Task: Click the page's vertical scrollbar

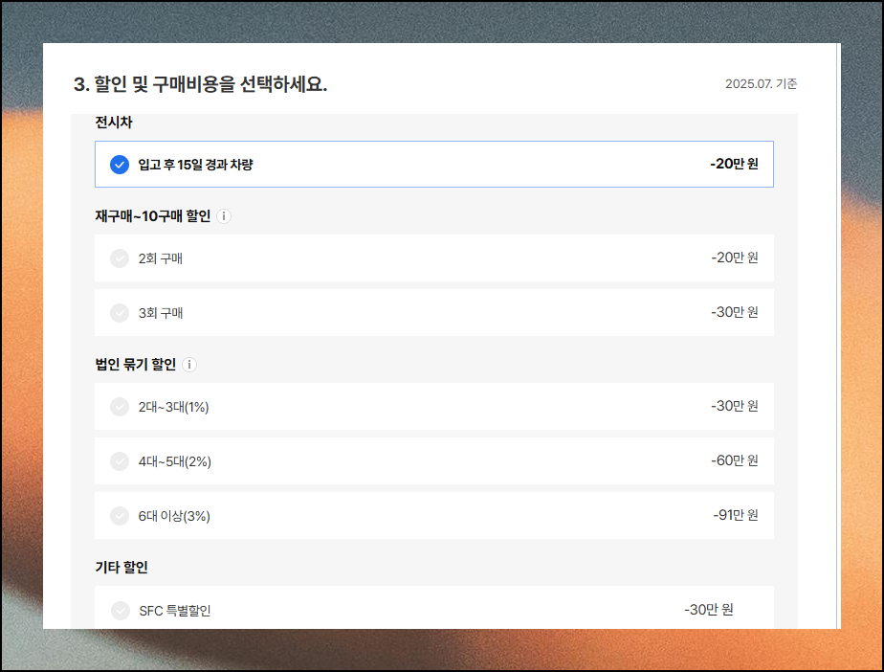Action: click(x=838, y=336)
